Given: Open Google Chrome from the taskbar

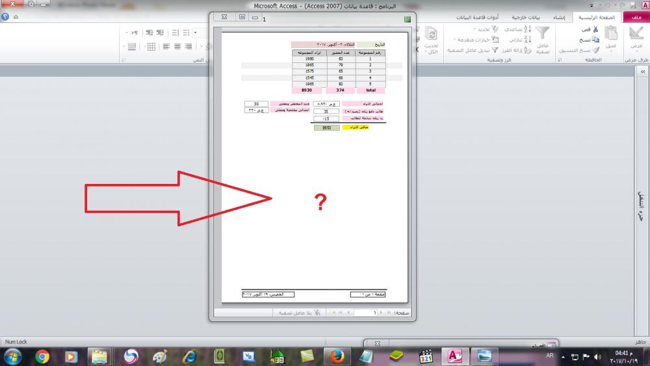Looking at the screenshot, I should click(42, 356).
